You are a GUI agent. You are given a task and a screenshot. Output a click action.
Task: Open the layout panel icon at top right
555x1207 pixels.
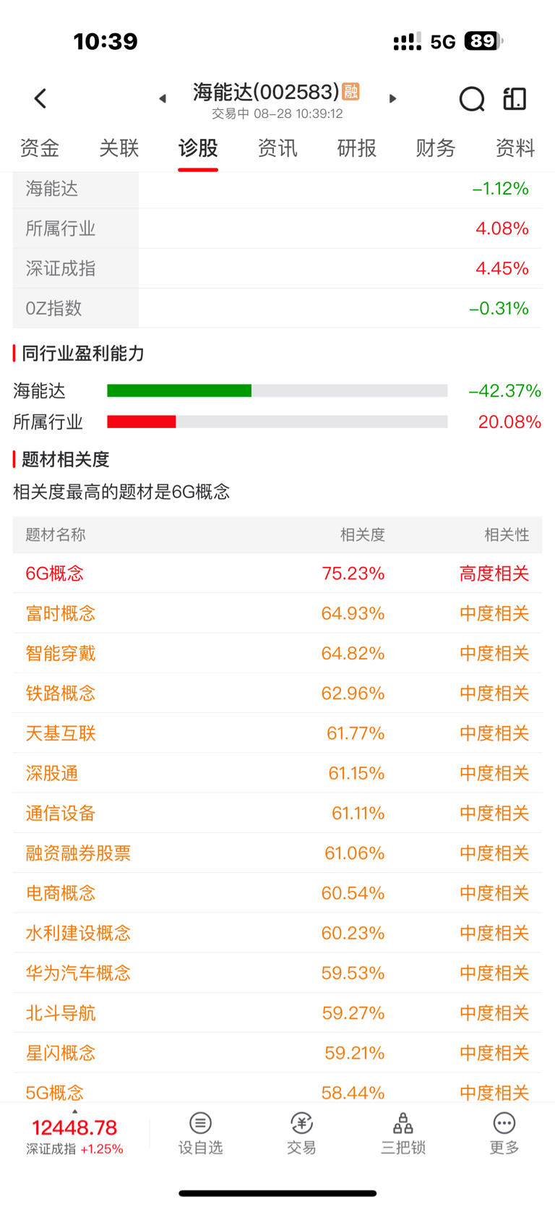pos(515,98)
